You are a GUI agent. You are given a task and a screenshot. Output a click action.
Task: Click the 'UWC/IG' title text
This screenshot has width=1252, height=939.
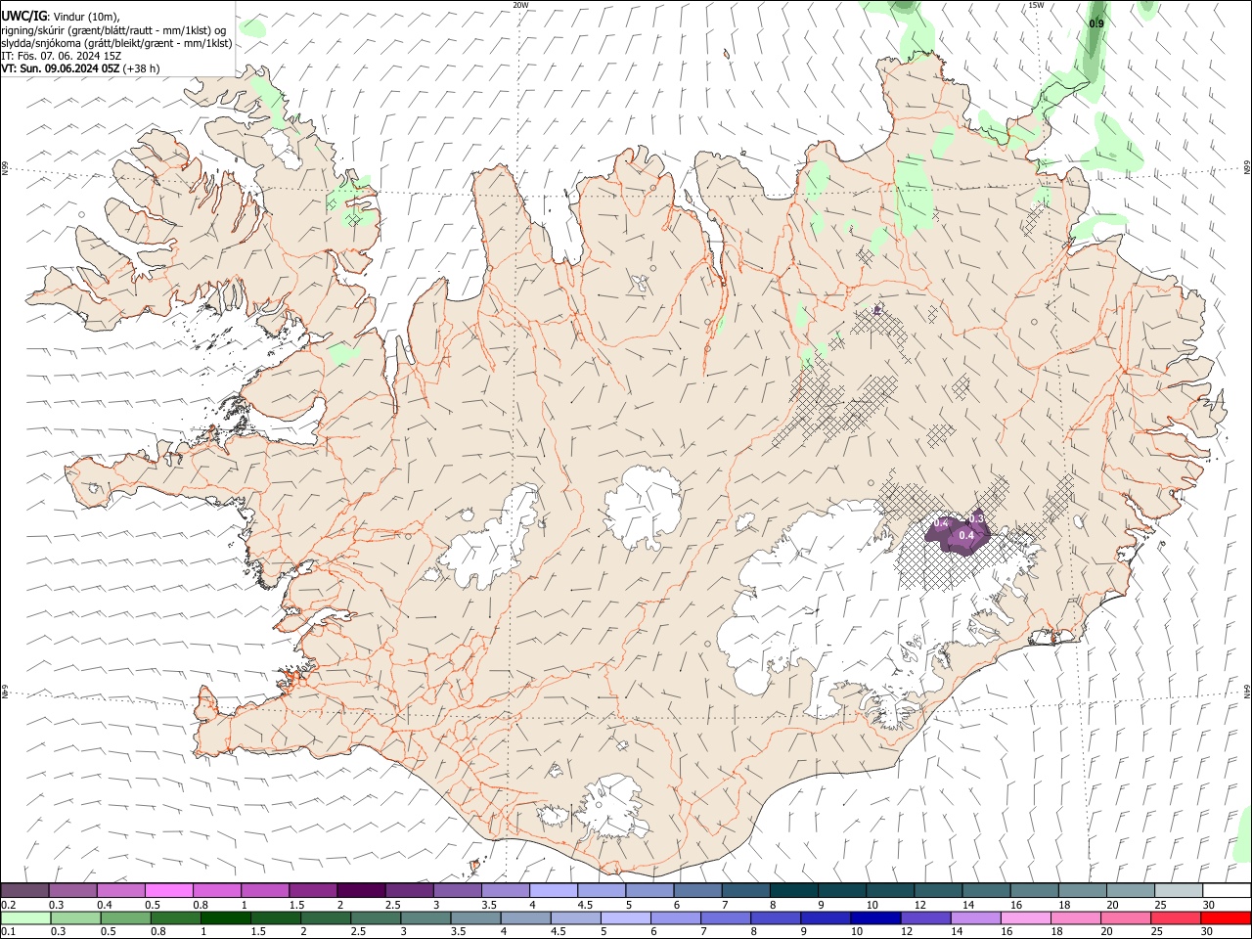23,17
